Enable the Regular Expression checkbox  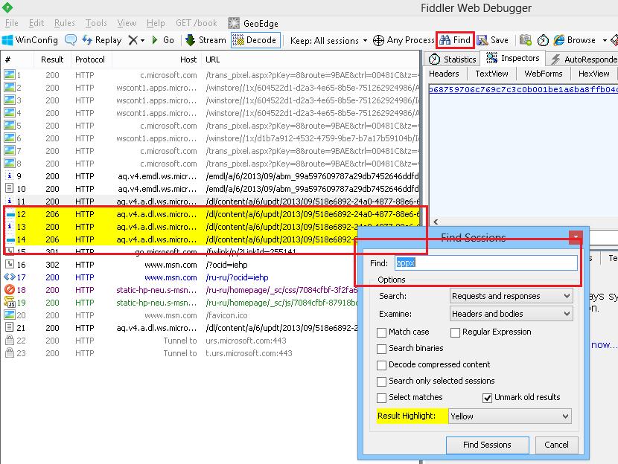pyautogui.click(x=455, y=332)
